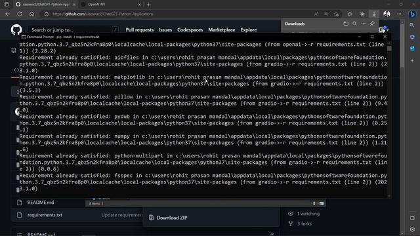Click the zoom magnifier icon in address bar
This screenshot has height=236, width=420.
coord(326,14)
